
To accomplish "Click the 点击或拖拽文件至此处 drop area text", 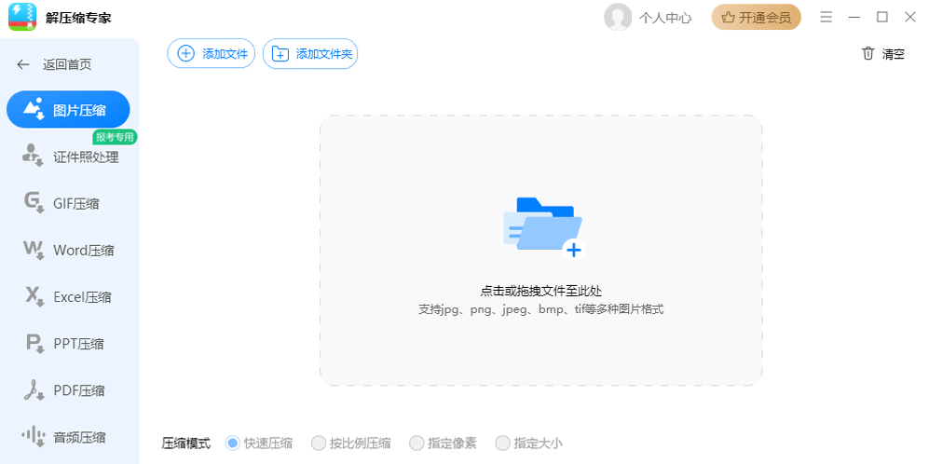I will pos(540,291).
